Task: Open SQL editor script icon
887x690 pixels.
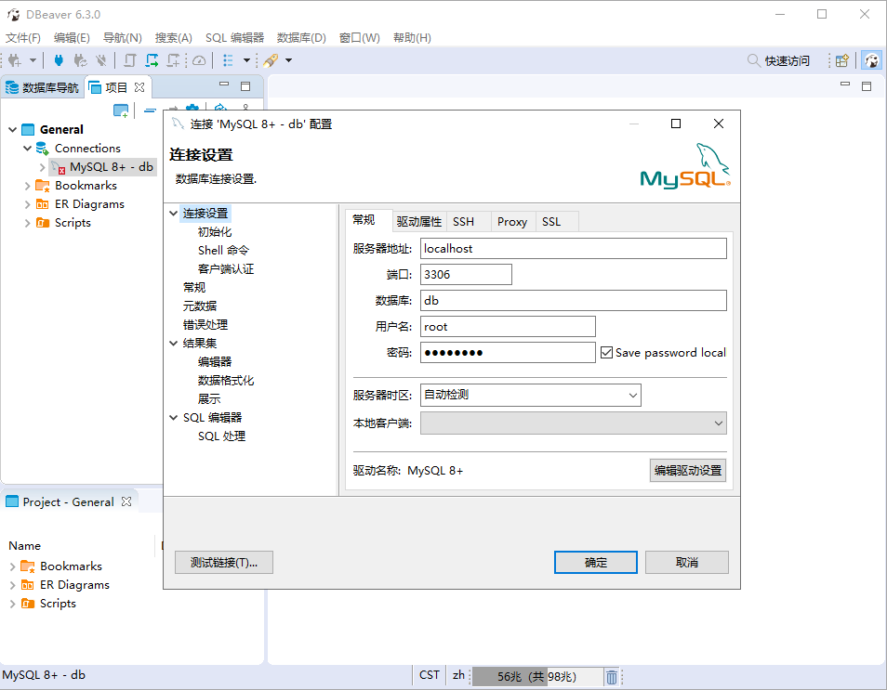Action: point(130,60)
